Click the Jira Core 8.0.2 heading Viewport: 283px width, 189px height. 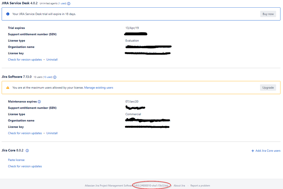pyautogui.click(x=12, y=150)
